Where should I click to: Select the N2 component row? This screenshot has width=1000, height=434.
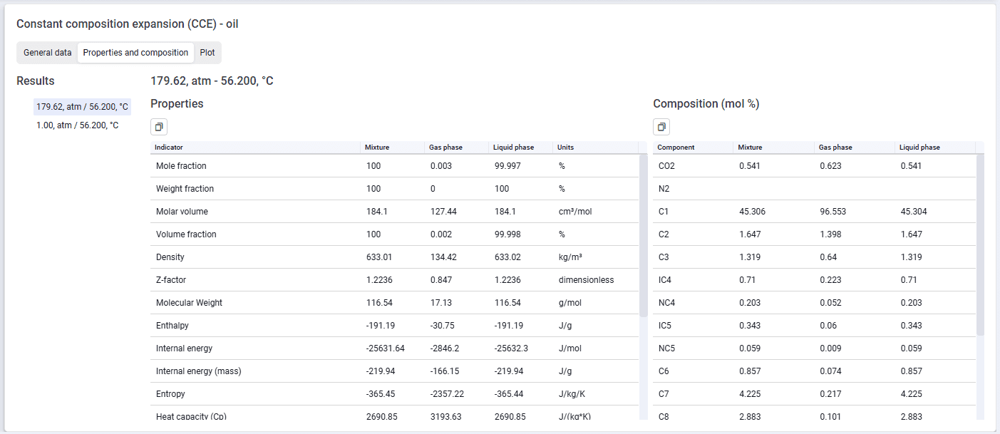815,189
